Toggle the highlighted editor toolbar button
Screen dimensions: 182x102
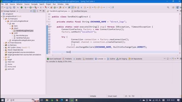pyautogui.click(x=72, y=8)
